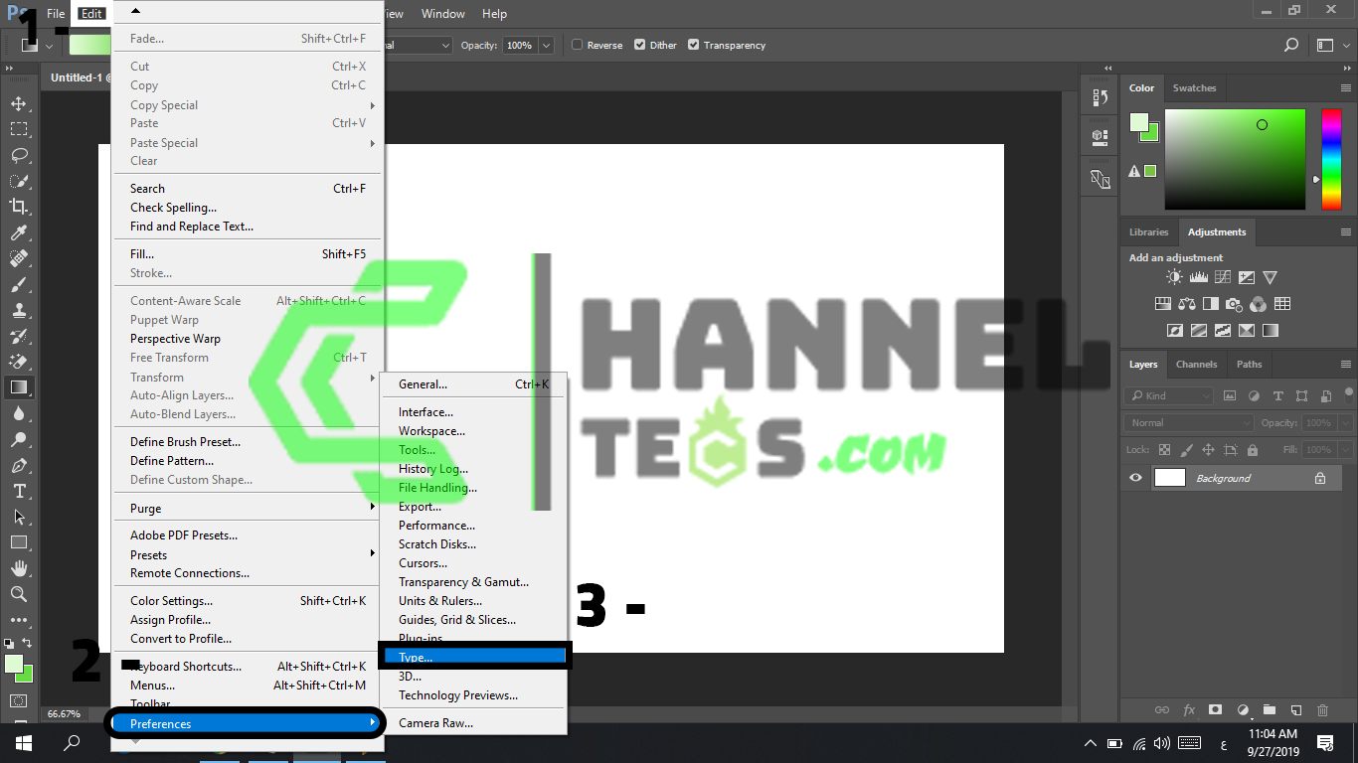Choose Color Settings... from the Edit menu
This screenshot has height=763, width=1358.
point(248,601)
